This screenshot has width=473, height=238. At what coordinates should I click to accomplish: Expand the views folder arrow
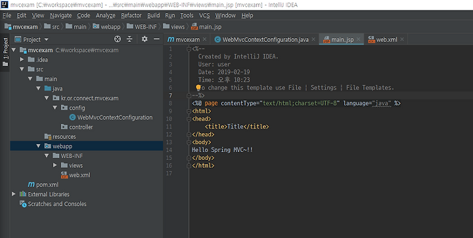[55, 165]
